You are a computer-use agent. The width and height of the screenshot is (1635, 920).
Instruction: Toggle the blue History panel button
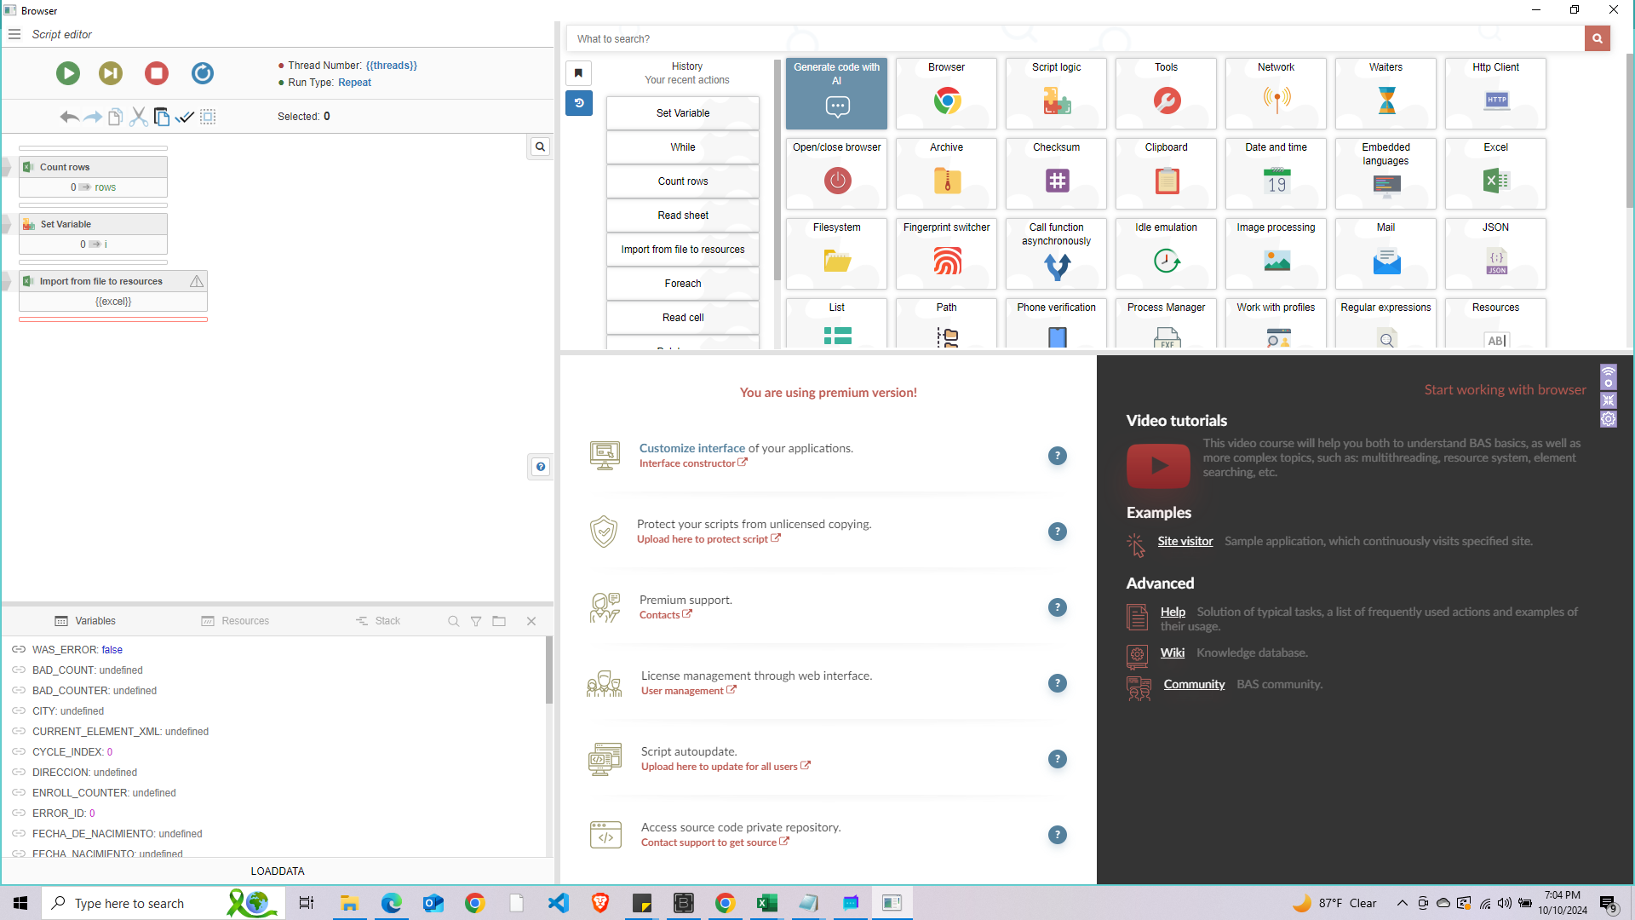tap(578, 103)
